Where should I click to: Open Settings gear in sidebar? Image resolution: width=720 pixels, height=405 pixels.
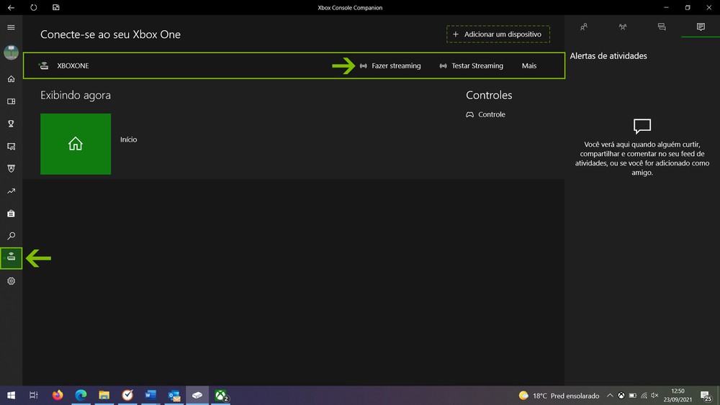(11, 281)
